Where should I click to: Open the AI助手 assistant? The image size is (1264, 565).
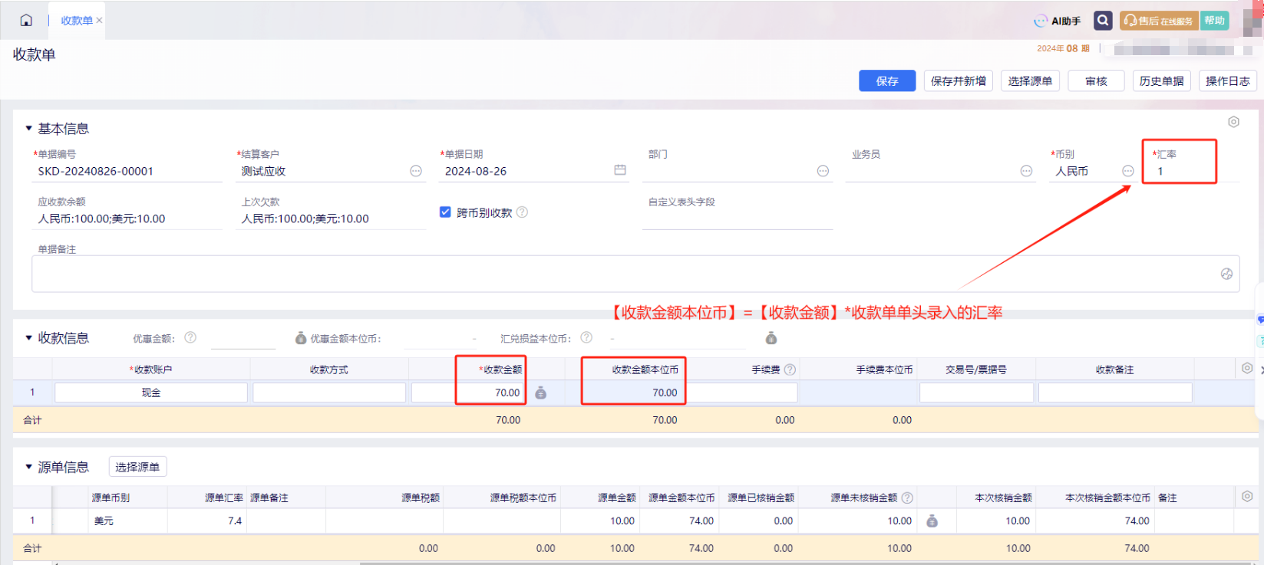click(x=1057, y=21)
